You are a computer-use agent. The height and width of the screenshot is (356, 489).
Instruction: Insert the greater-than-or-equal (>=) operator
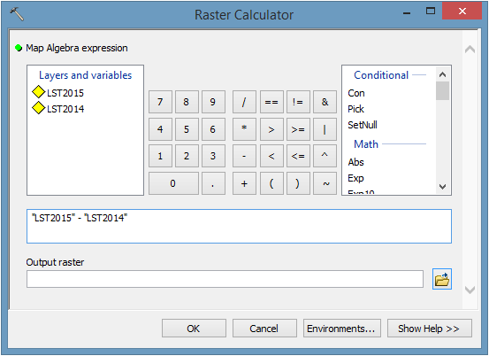[x=298, y=129]
